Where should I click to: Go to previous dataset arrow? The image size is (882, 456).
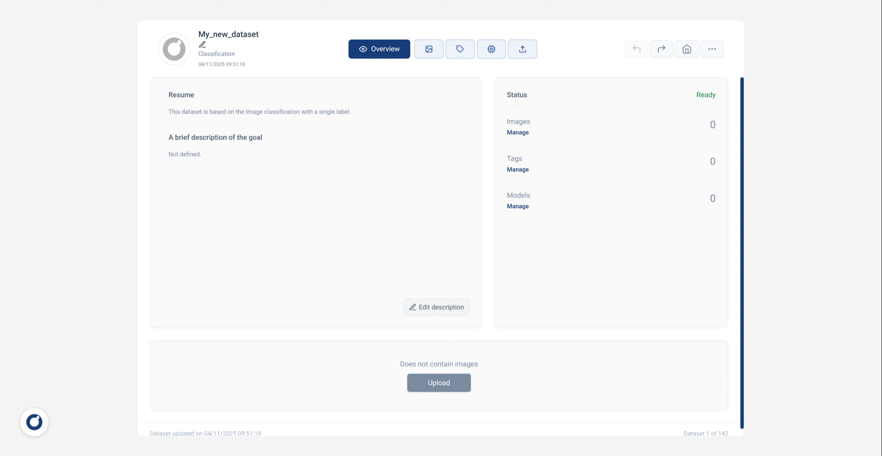point(636,49)
